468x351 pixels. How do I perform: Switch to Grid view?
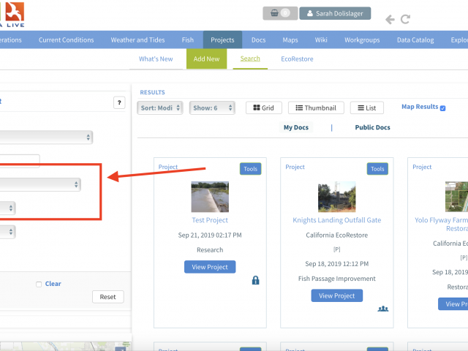click(263, 107)
